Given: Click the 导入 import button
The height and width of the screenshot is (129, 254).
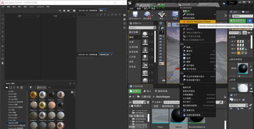Looking at the screenshot, I should pos(147,91).
